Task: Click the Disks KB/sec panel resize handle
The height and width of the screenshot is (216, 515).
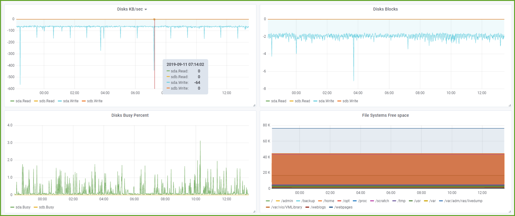Action: click(254, 105)
